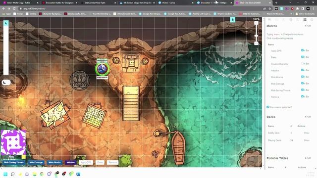Open the Chat tab icon in sidebar
Viewport: 317px width, 178px height.
point(269,20)
